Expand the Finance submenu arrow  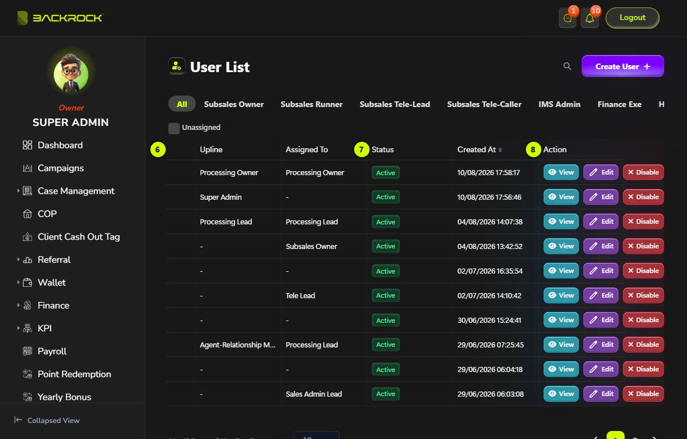pyautogui.click(x=18, y=306)
